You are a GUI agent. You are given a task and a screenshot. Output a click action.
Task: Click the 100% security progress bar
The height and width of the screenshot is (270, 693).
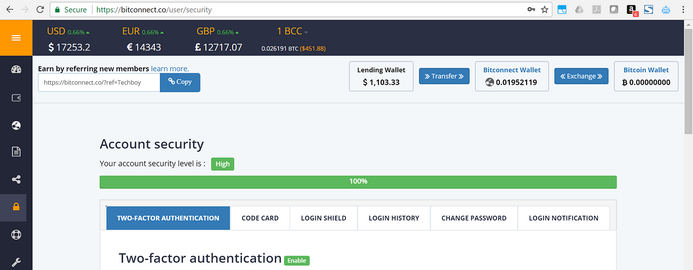[x=358, y=181]
